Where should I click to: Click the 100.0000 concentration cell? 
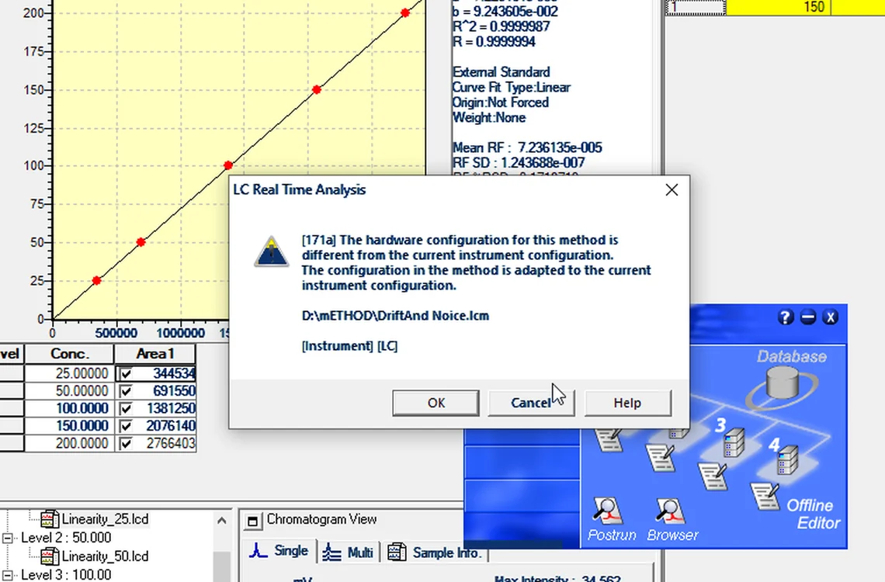(x=69, y=408)
